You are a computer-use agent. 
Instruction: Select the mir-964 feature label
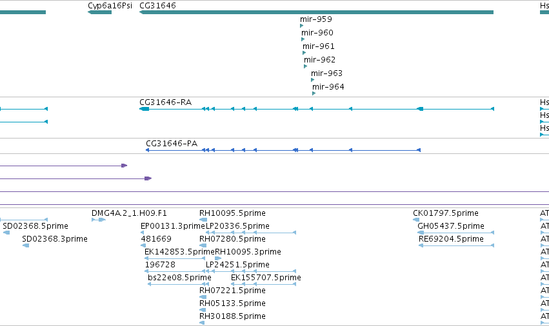point(328,87)
